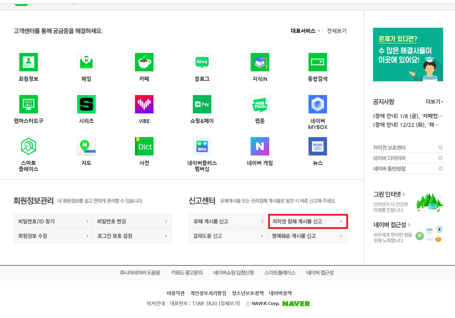Click the 저작권 침해 게시물 신고 button
Viewport: 455px width, 318px height.
tap(308, 222)
